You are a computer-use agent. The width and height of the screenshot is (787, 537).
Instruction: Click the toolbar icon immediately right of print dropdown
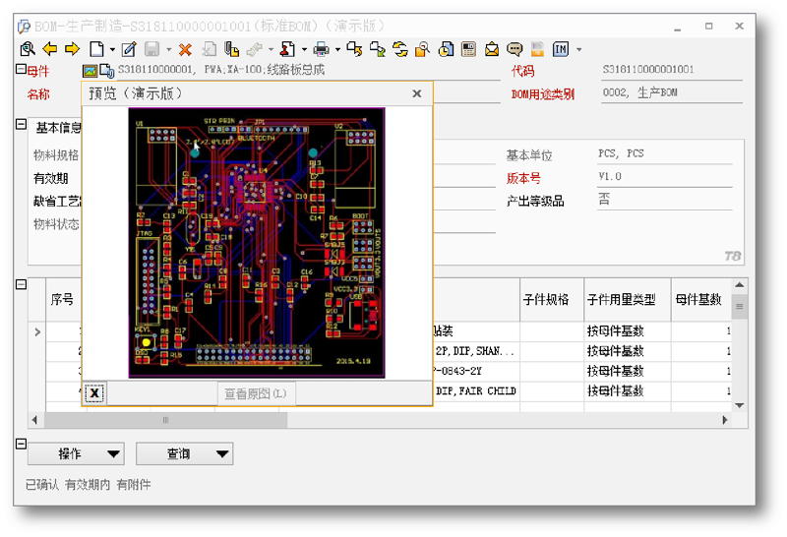pos(354,48)
